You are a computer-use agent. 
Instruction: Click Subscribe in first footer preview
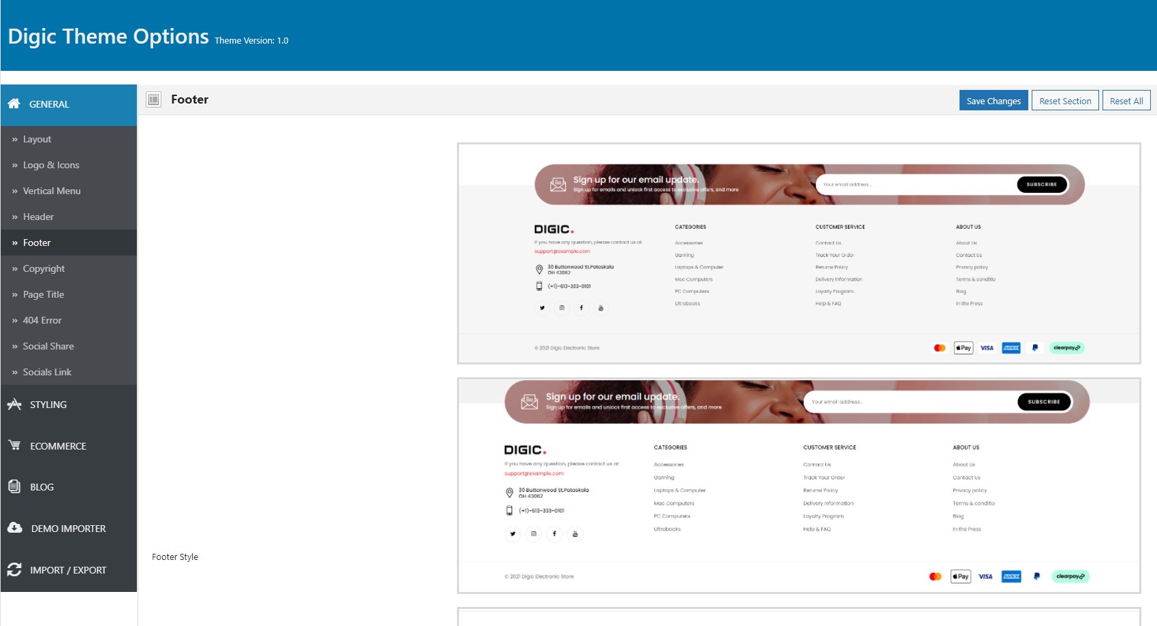tap(1042, 185)
